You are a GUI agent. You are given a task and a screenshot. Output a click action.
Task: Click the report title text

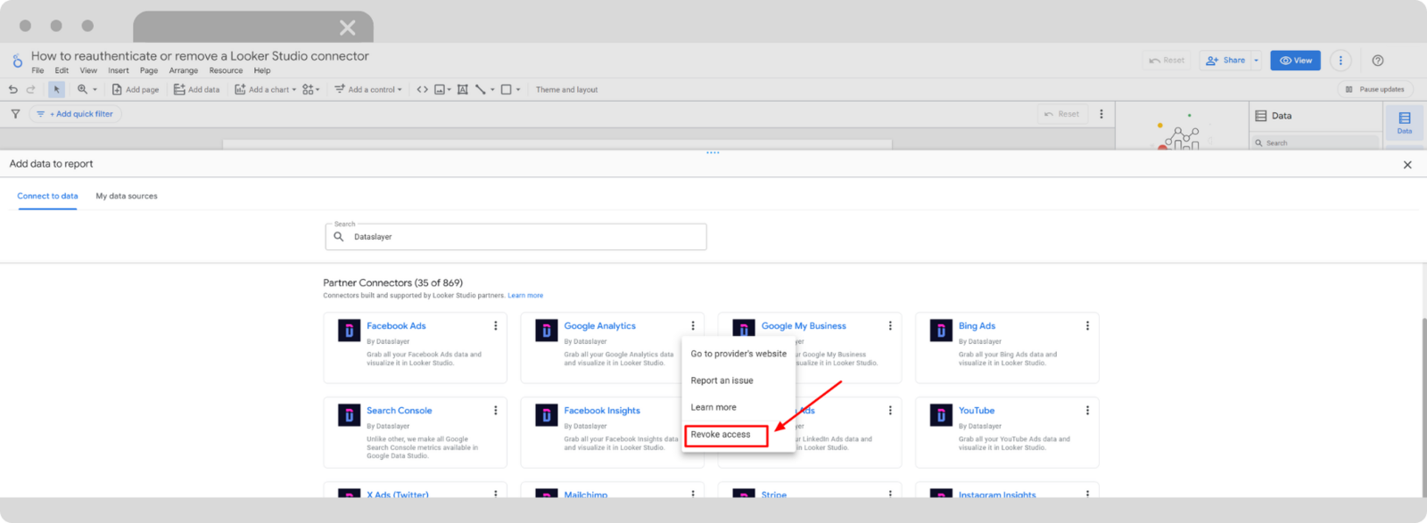pos(200,56)
